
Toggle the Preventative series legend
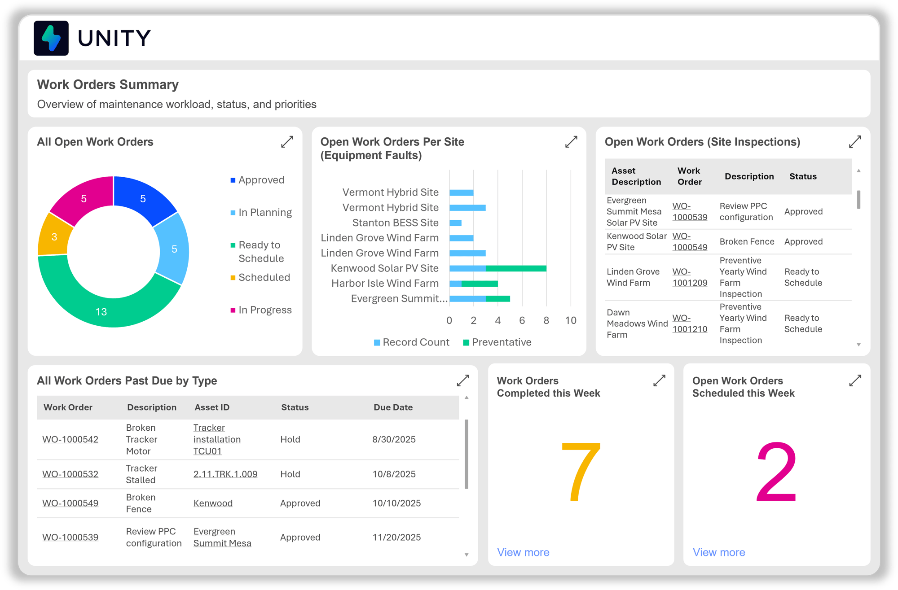[x=501, y=342]
